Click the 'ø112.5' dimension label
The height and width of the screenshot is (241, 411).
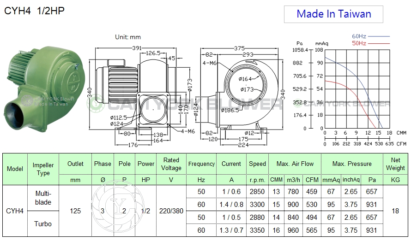tap(119, 118)
